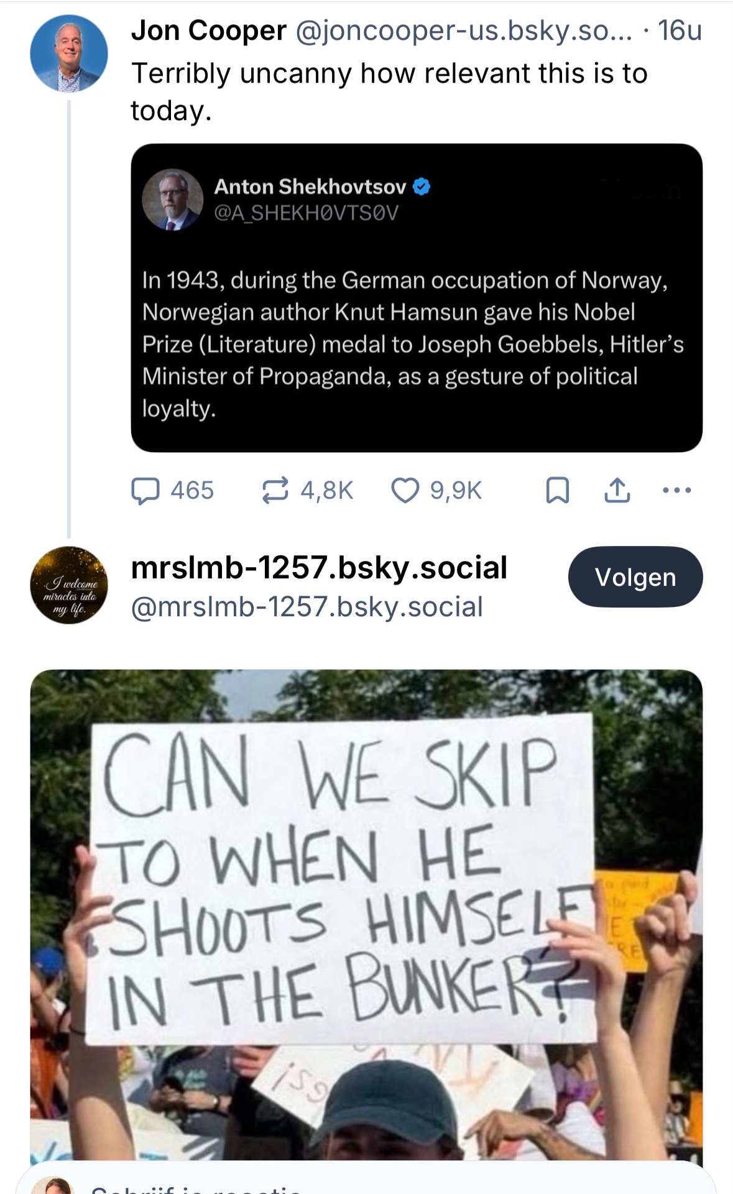Open the Jon Cooper display name link
The height and width of the screenshot is (1194, 733).
(209, 30)
